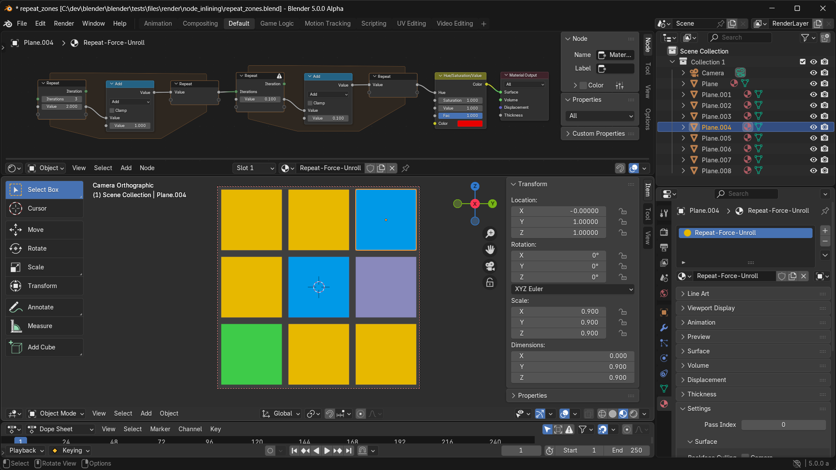The width and height of the screenshot is (836, 470).
Task: Open the Marker menu in Dope Sheet
Action: (x=160, y=429)
